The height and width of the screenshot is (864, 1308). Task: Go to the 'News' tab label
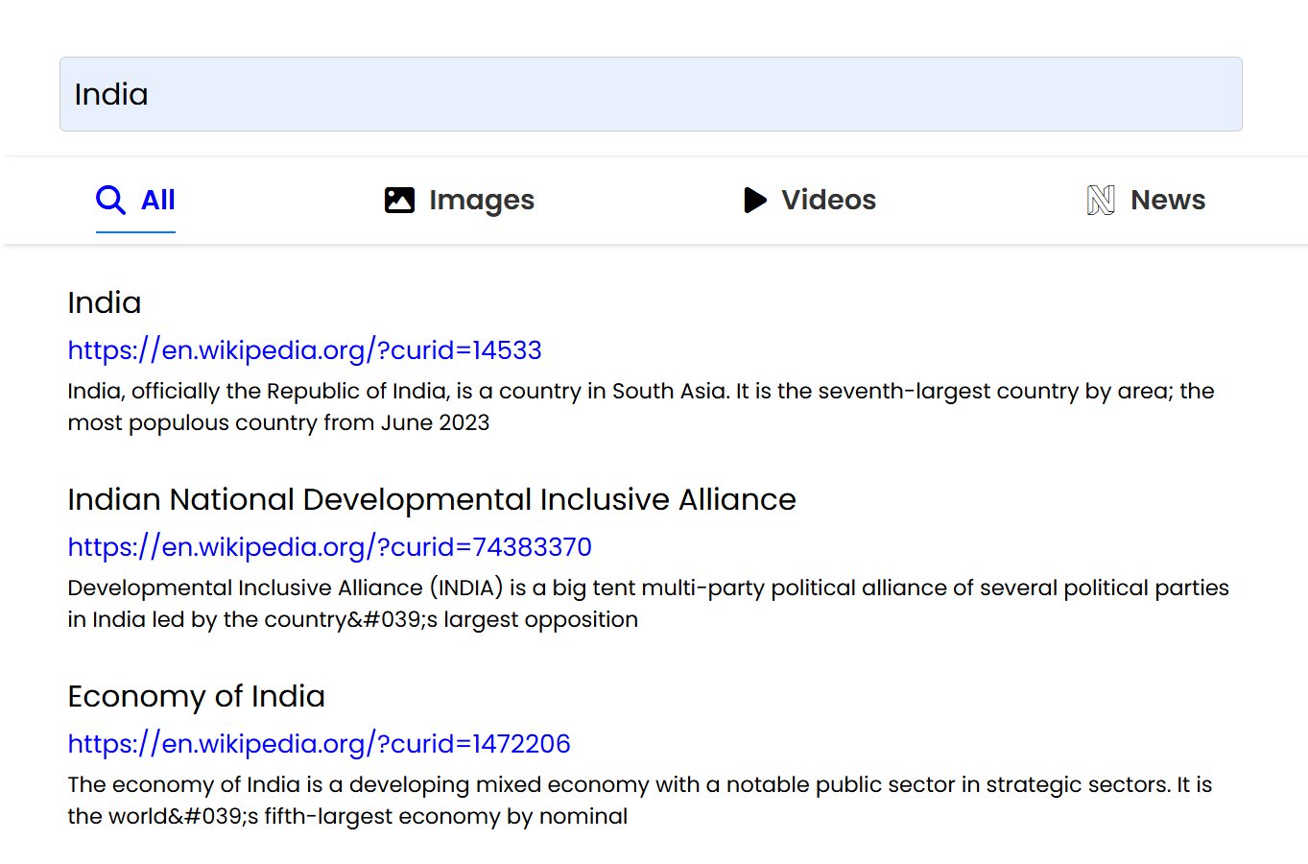pos(1168,200)
